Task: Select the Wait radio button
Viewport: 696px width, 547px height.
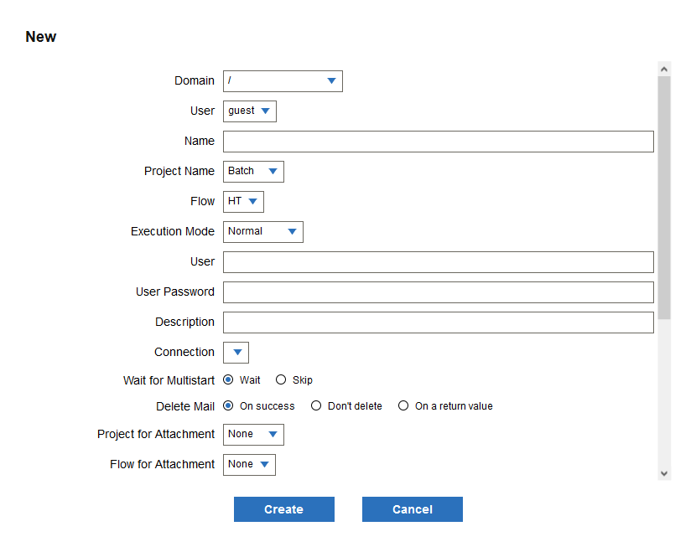Action: coord(228,380)
